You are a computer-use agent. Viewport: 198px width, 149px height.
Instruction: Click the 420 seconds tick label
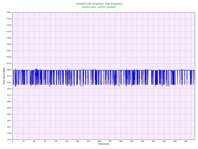[x=164, y=141]
